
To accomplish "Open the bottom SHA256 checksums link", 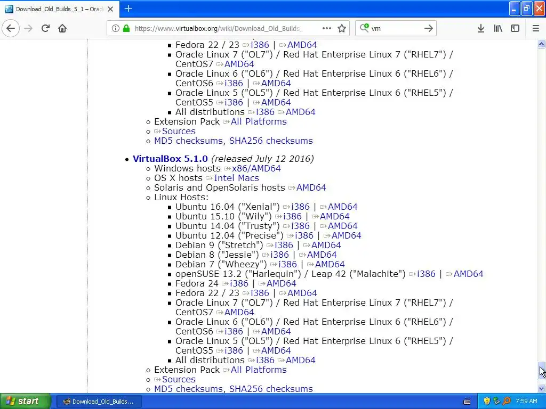I will tap(271, 389).
